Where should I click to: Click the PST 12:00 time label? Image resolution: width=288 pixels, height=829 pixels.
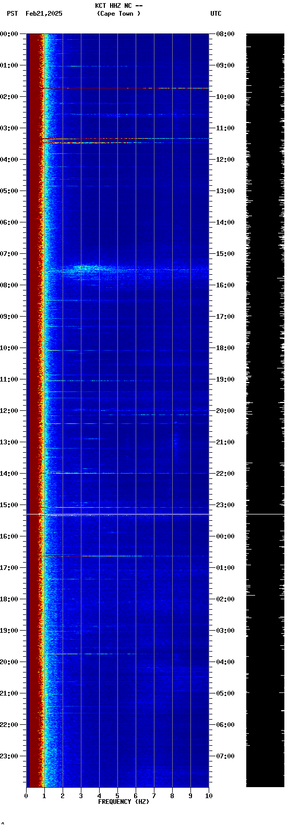point(9,411)
